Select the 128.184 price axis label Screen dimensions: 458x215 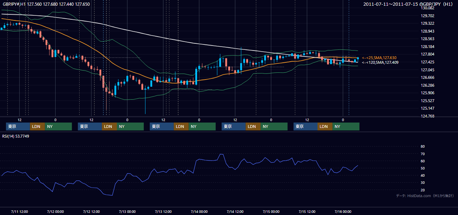click(x=428, y=47)
